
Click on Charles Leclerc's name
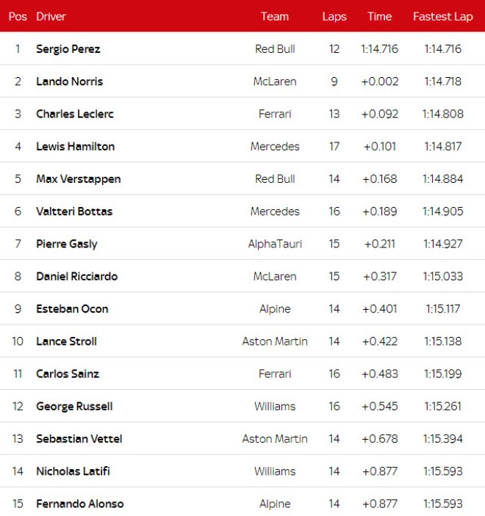pos(75,114)
